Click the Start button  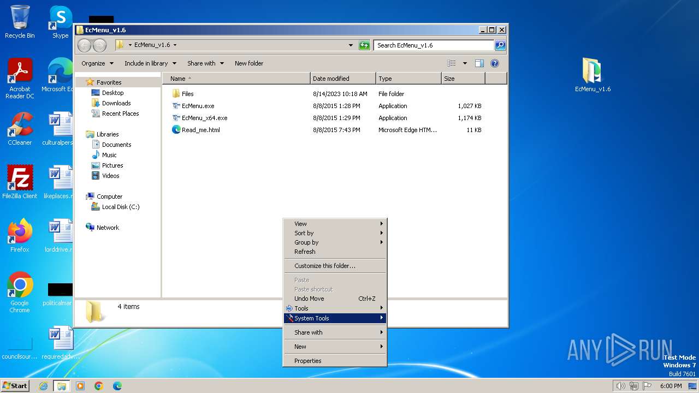15,386
